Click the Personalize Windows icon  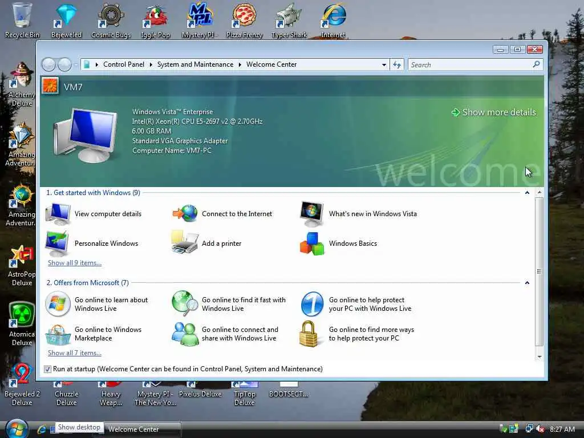[x=58, y=243]
